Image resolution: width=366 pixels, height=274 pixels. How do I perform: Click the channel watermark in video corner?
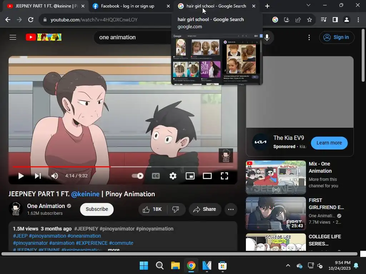(226, 156)
